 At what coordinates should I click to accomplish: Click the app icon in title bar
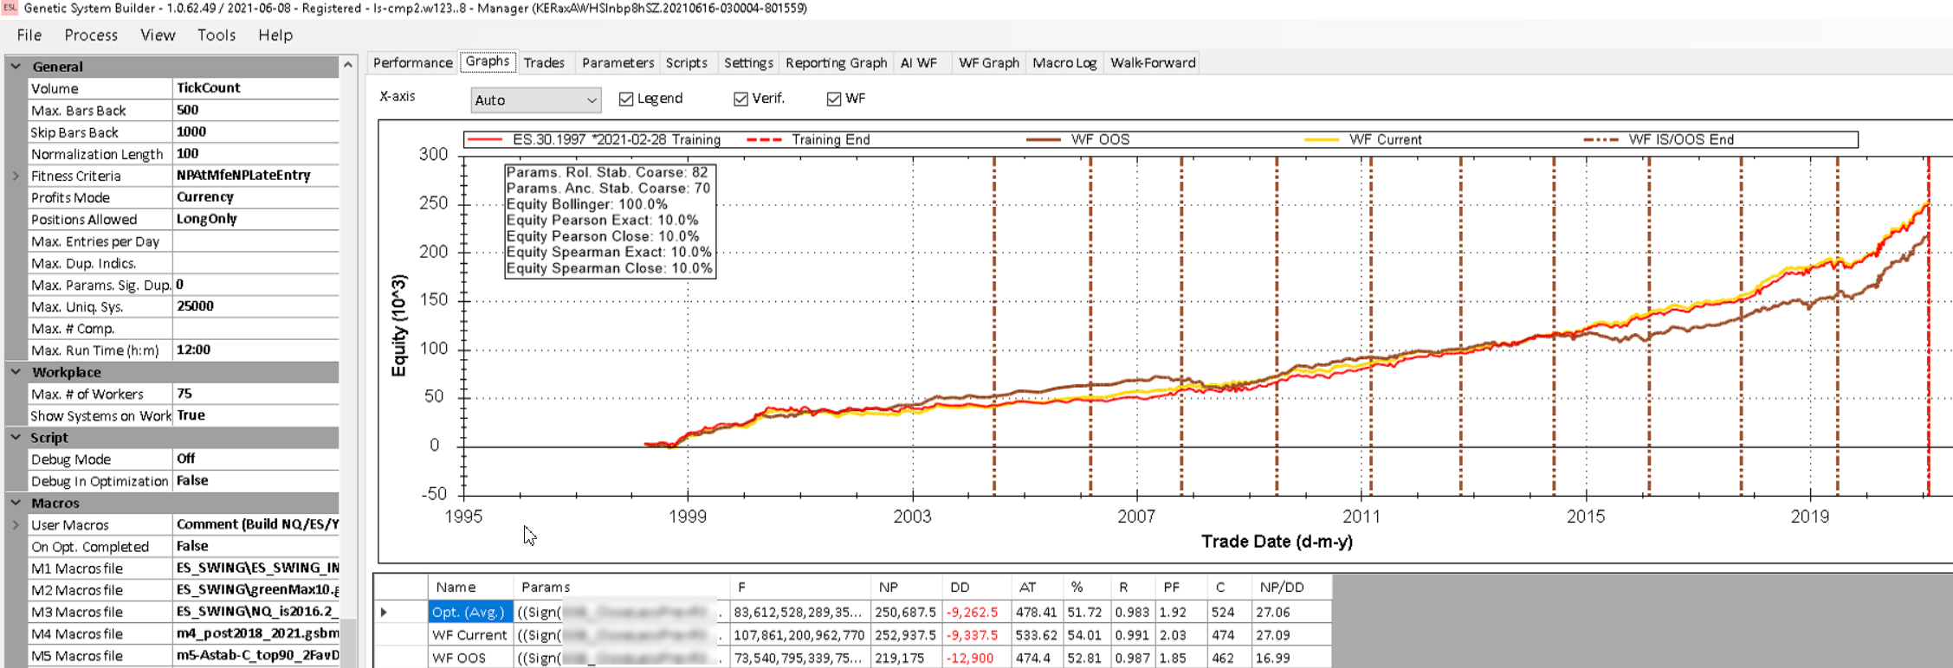tap(10, 8)
